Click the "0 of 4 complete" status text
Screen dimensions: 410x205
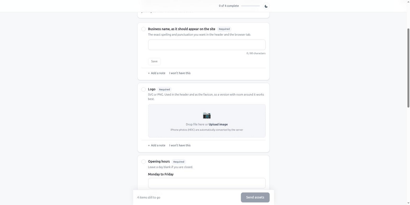229,6
